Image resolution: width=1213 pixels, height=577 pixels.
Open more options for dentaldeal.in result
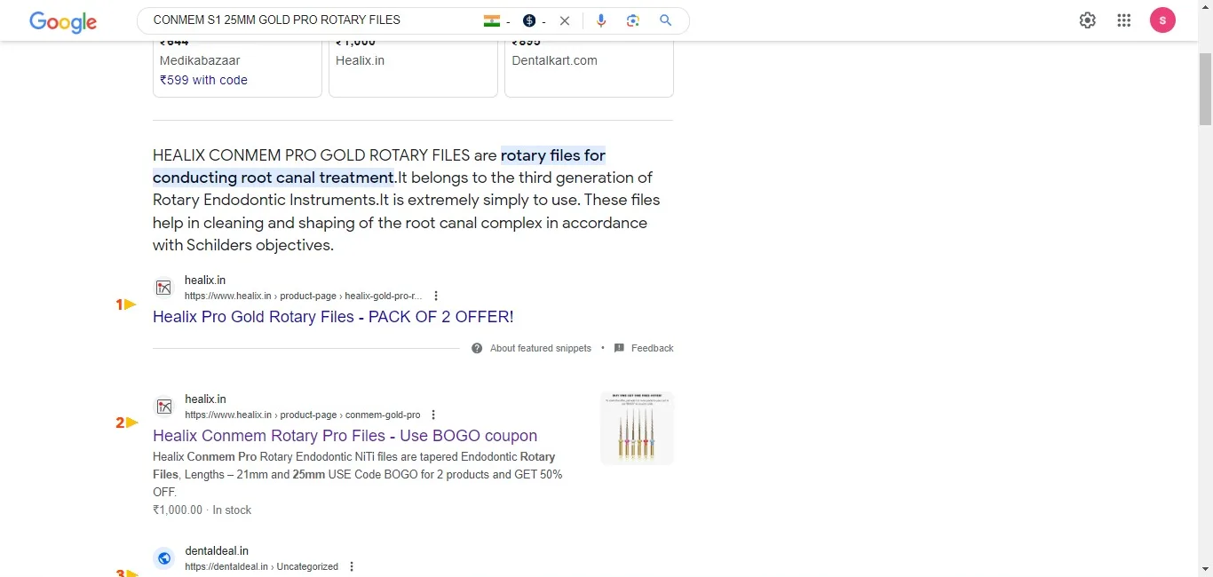(352, 566)
